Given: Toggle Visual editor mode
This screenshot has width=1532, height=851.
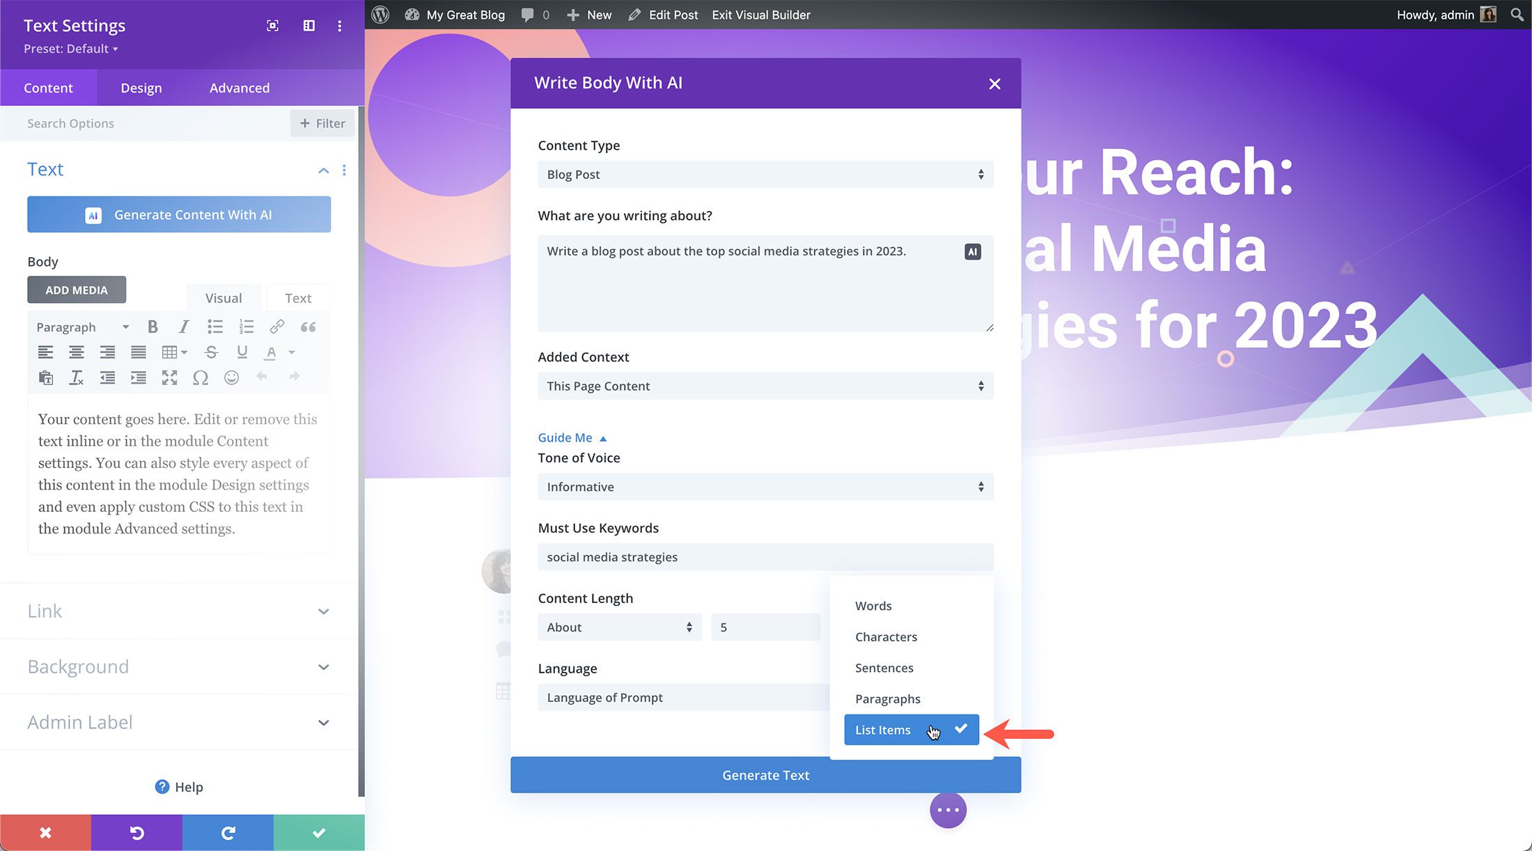Looking at the screenshot, I should 224,297.
